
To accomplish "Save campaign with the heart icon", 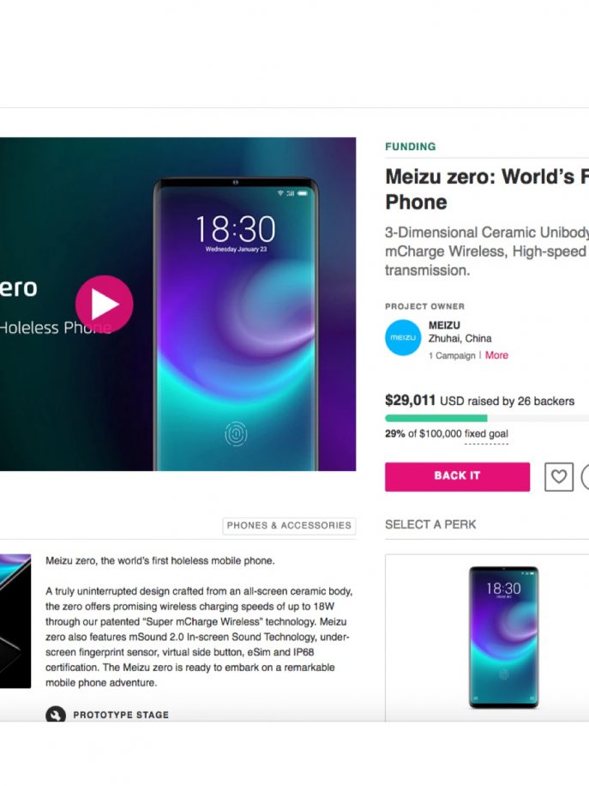I will coord(559,476).
